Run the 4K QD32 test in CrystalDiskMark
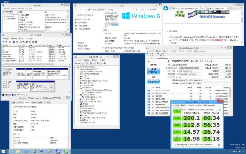The width and height of the screenshot is (246, 154). tap(177, 139)
